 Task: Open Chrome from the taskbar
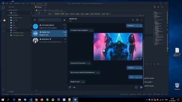tap(36, 100)
